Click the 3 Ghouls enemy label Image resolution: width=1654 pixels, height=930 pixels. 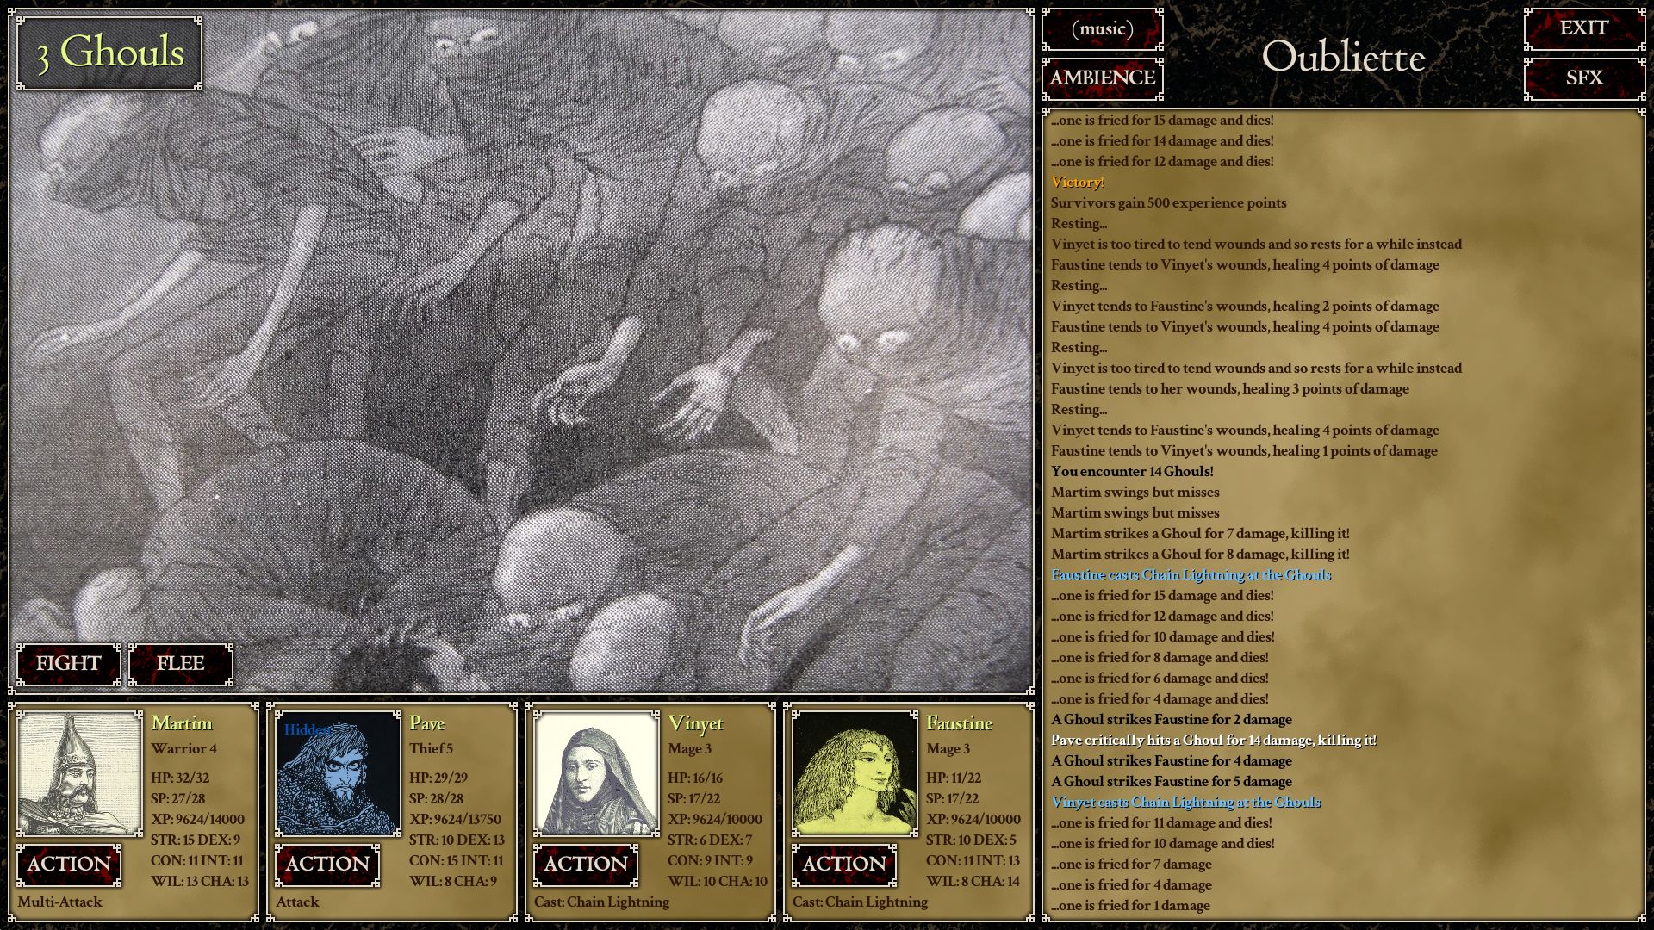point(109,53)
